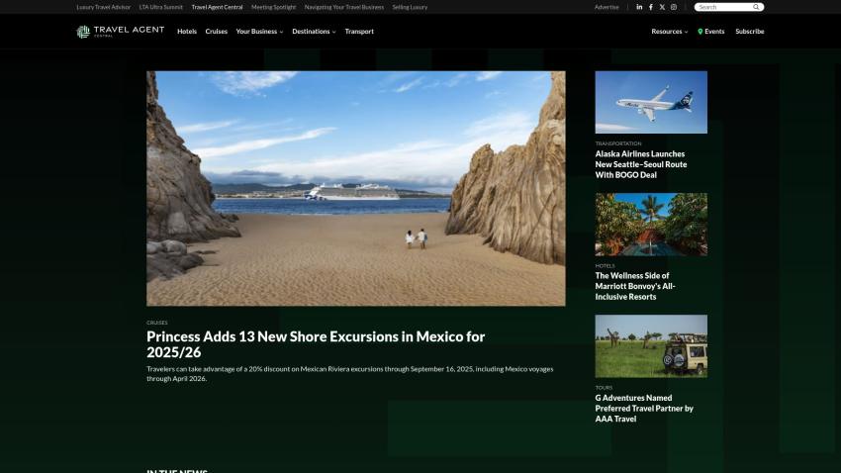Open the Princess cruise beach hero image
Viewport: 841px width, 473px height.
[x=355, y=188]
